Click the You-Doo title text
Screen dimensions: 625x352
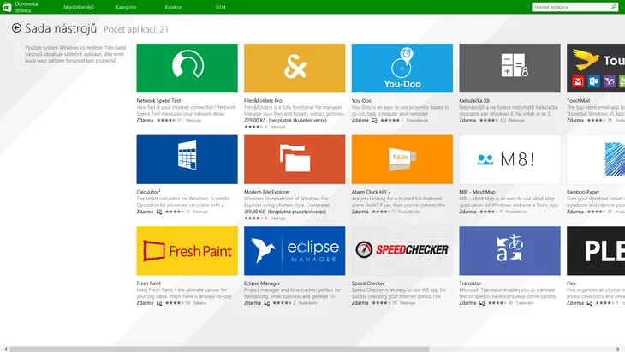coord(361,101)
